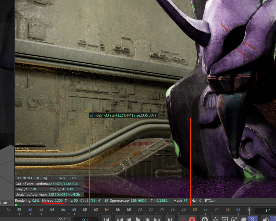Viewport: 276px width, 221px height.
Task: Click Mesh count 74
Action: tap(185, 201)
